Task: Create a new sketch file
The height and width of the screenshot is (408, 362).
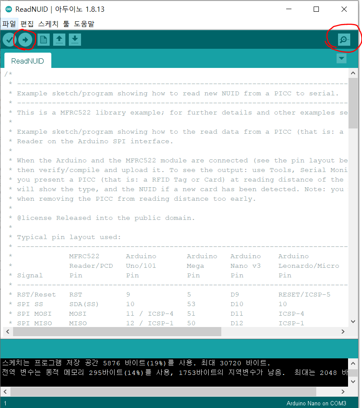Action: 44,40
